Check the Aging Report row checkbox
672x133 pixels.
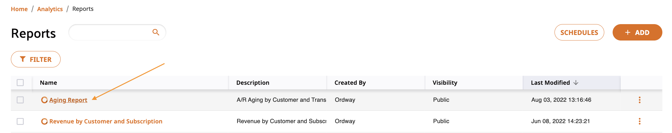[20, 100]
